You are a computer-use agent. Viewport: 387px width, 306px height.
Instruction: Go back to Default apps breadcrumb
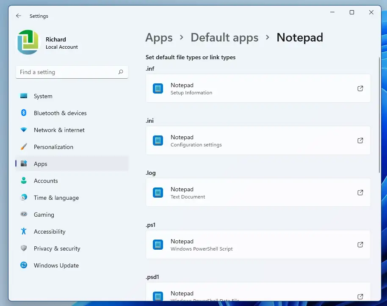coord(224,38)
